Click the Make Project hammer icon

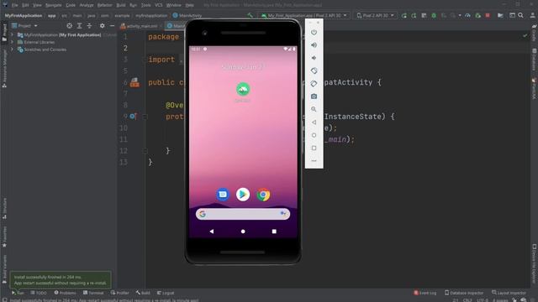[x=251, y=15]
